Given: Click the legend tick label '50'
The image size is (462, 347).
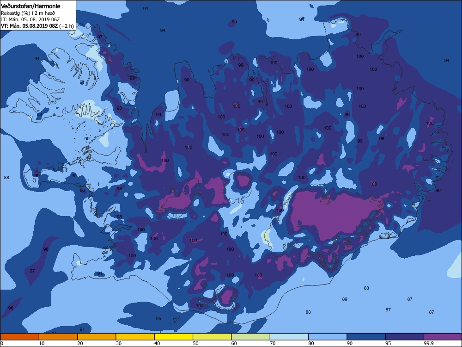Looking at the screenshot, I should [195, 343].
